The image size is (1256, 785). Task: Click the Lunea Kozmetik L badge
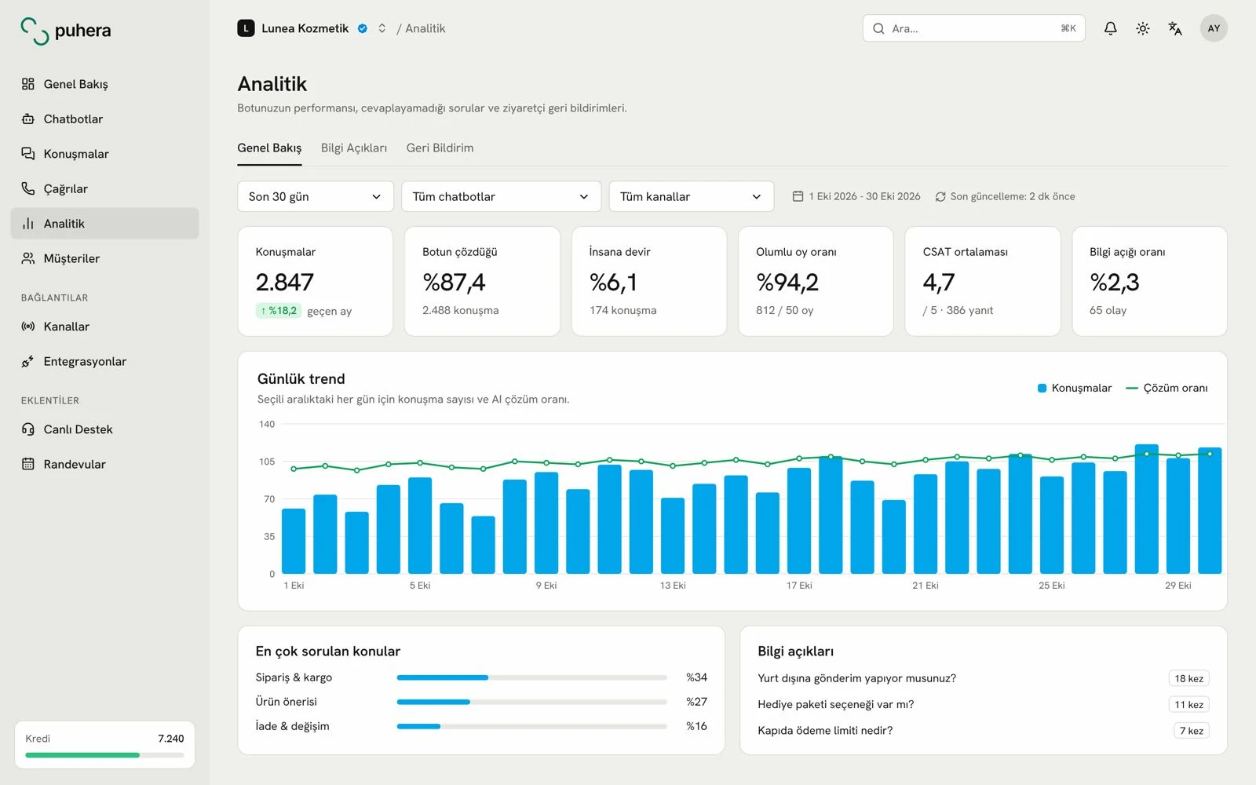pos(246,28)
